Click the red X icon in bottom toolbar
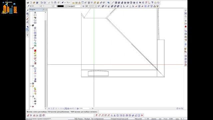The height and width of the screenshot is (120, 213). click(142, 115)
